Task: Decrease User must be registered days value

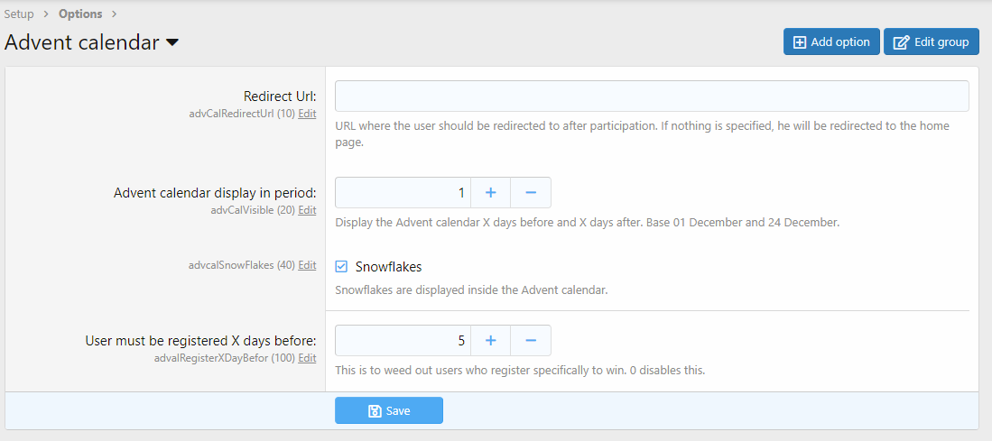Action: (531, 341)
